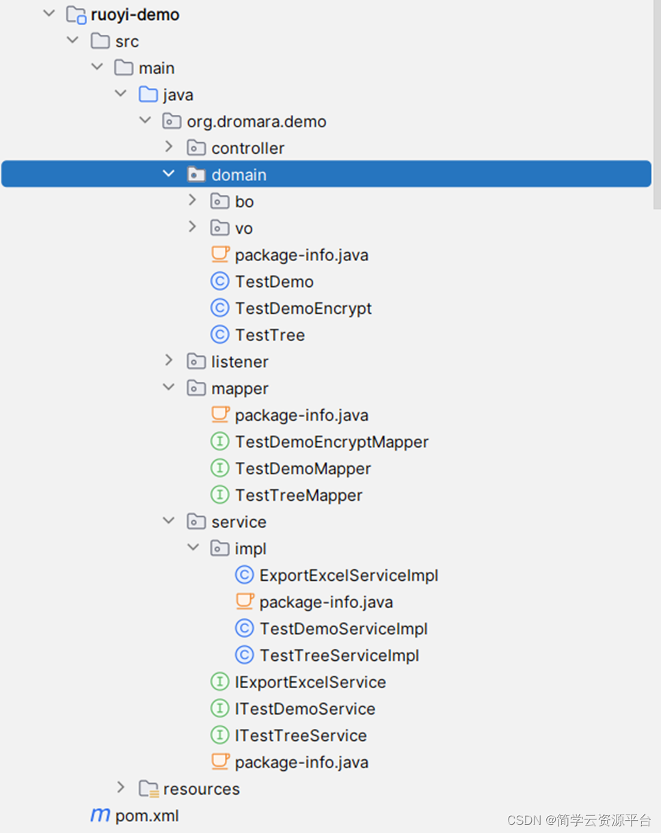Collapse the mapper package

tap(168, 387)
